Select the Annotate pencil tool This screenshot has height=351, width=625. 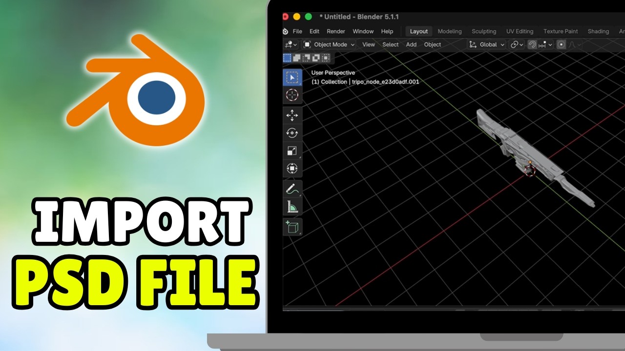click(292, 189)
